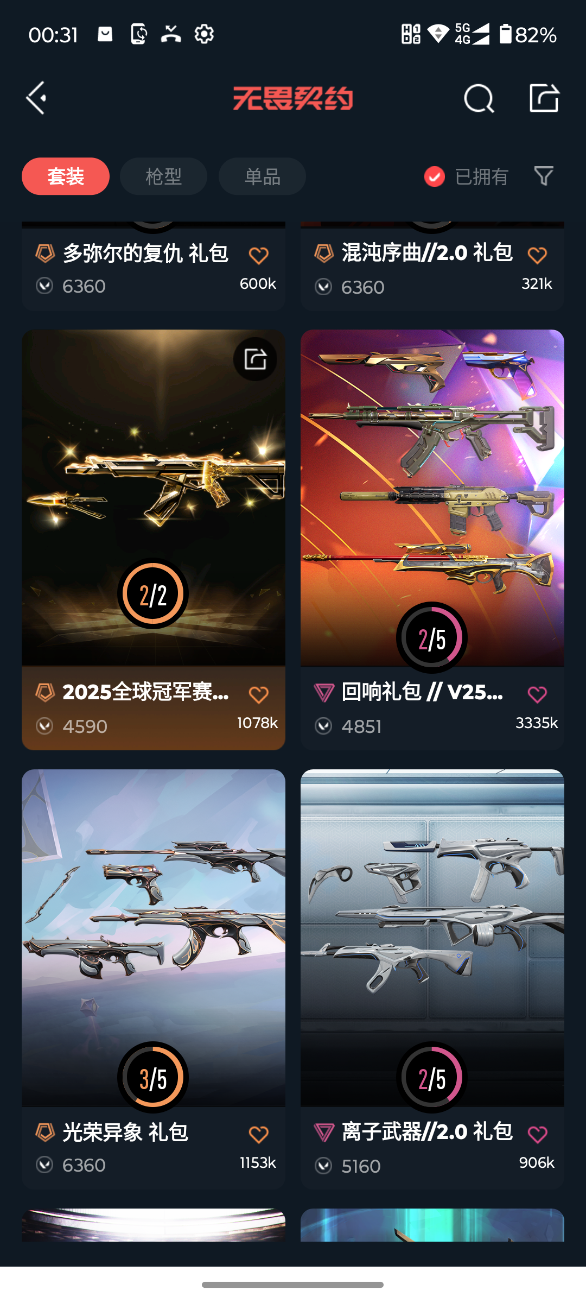Screen dimensions: 586x1303
Task: Open the filter funnel icon
Action: [544, 176]
